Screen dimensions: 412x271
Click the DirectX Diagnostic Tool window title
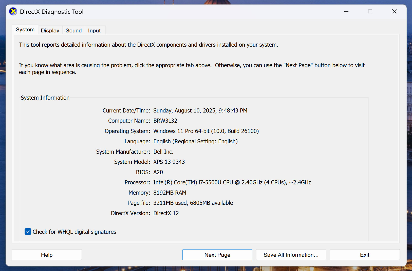(x=52, y=12)
